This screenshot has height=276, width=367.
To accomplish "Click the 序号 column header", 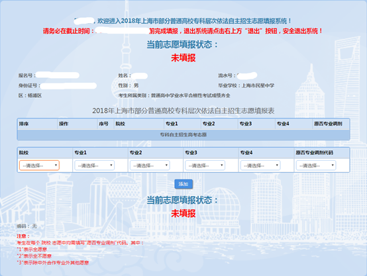I will (x=103, y=124).
